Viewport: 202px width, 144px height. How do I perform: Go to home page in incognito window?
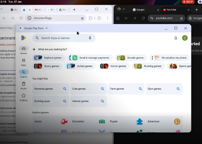click(x=118, y=18)
